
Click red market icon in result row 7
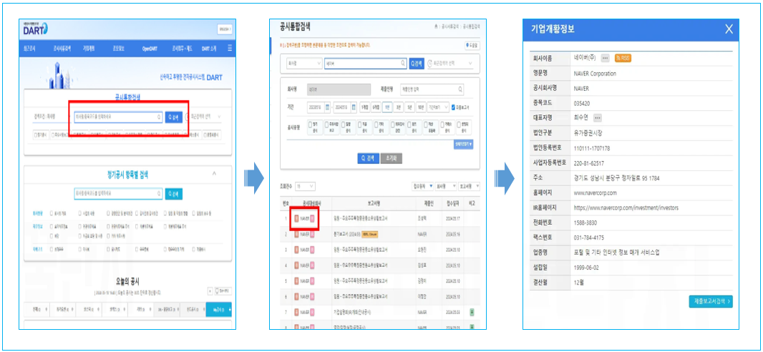click(297, 313)
